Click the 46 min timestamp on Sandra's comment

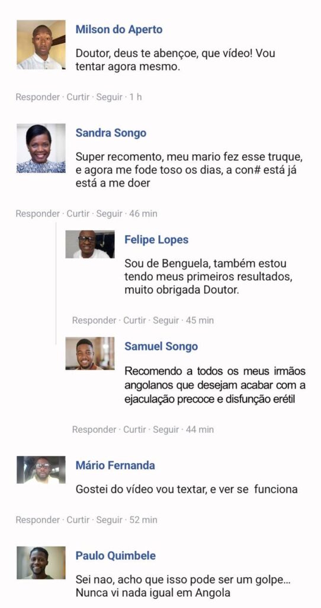click(x=143, y=214)
